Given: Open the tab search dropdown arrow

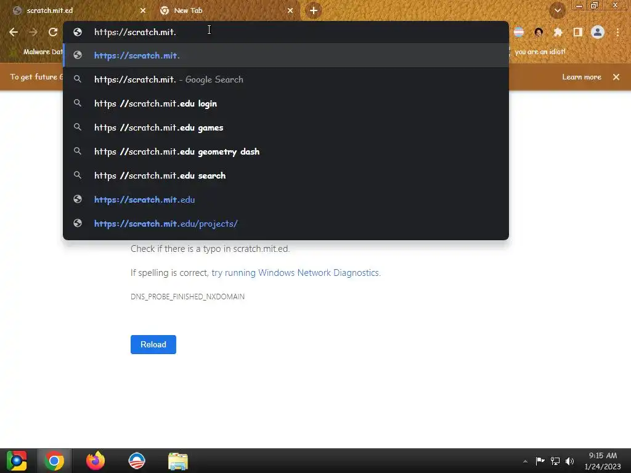Looking at the screenshot, I should 557,10.
